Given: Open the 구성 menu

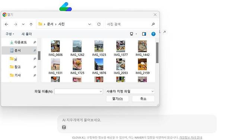Looking at the screenshot, I should click(x=10, y=34).
